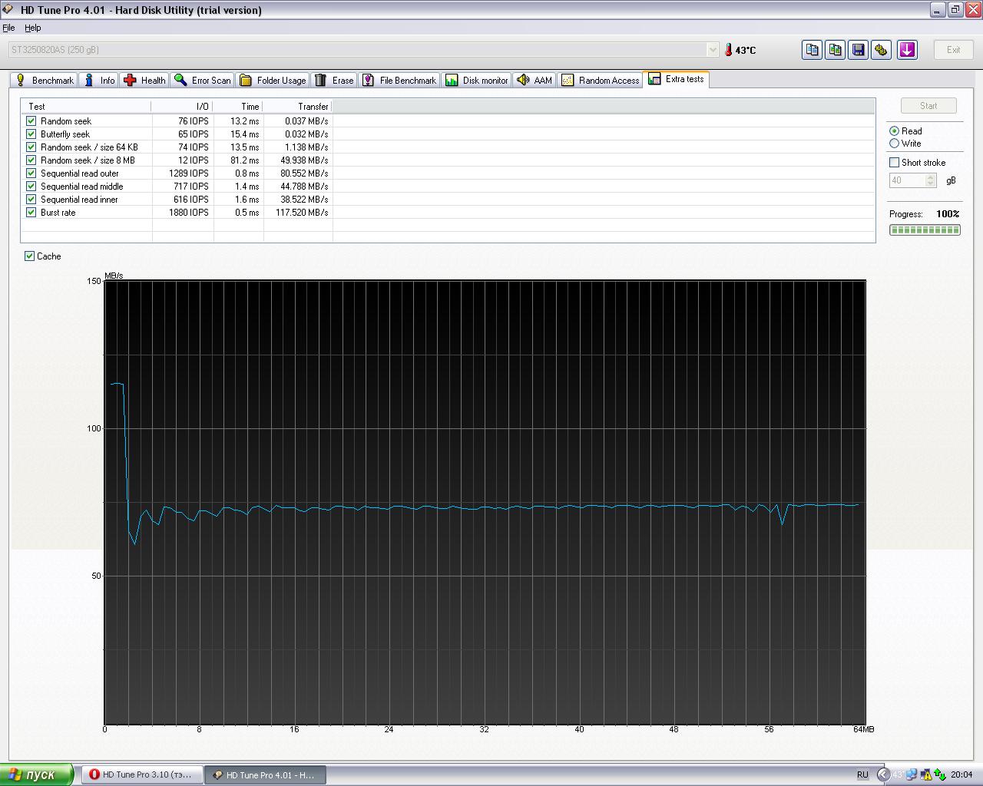983x786 pixels.
Task: Switch to the Info tab
Action: click(99, 81)
